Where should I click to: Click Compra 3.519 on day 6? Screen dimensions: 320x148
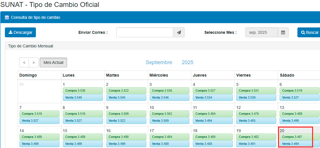(x=299, y=91)
